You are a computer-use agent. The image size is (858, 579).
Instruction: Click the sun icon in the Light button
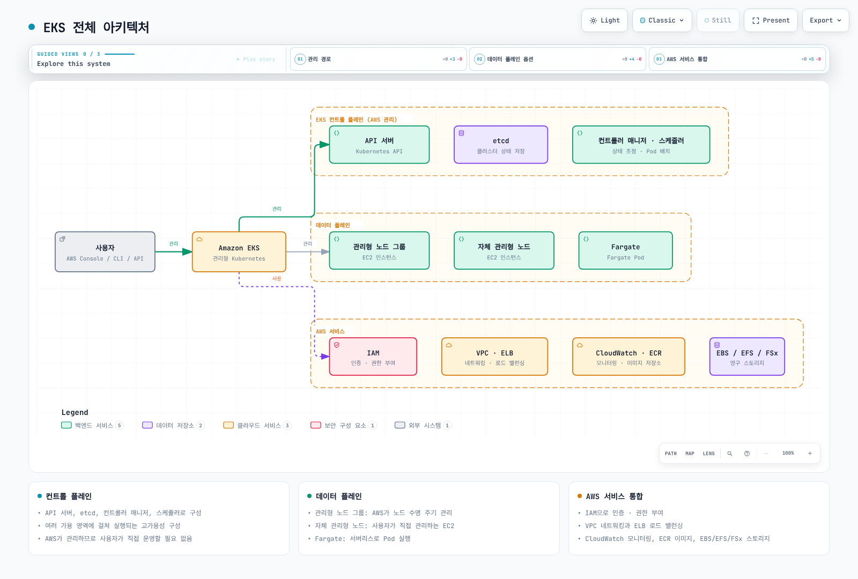tap(593, 20)
